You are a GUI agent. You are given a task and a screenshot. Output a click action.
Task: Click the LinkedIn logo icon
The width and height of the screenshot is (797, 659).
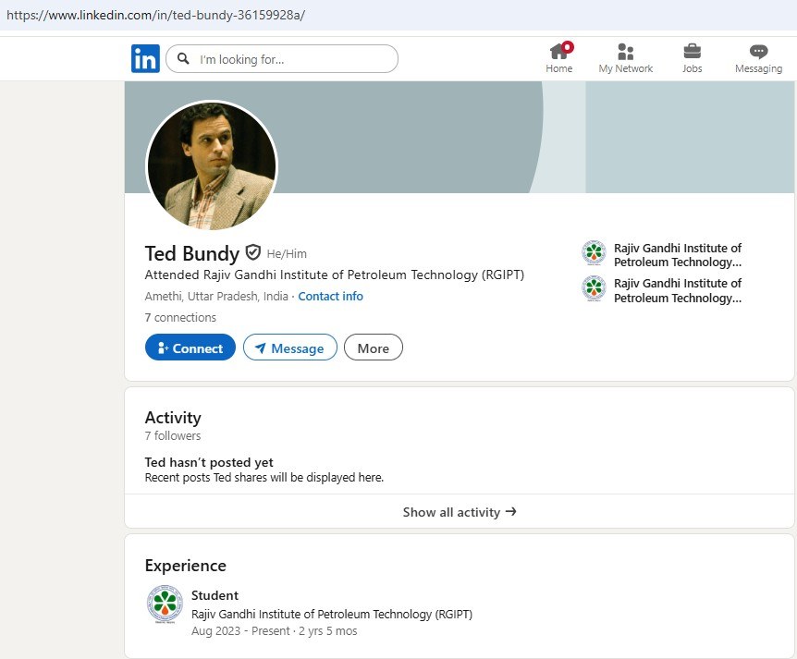pos(145,58)
